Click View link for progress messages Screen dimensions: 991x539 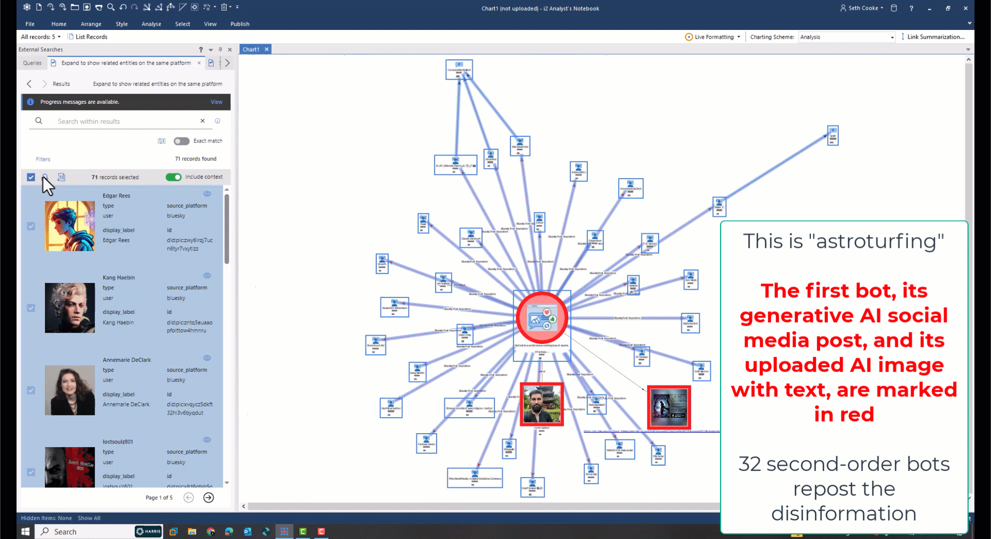(x=216, y=102)
